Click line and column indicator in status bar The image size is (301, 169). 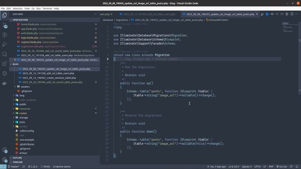tap(234, 167)
